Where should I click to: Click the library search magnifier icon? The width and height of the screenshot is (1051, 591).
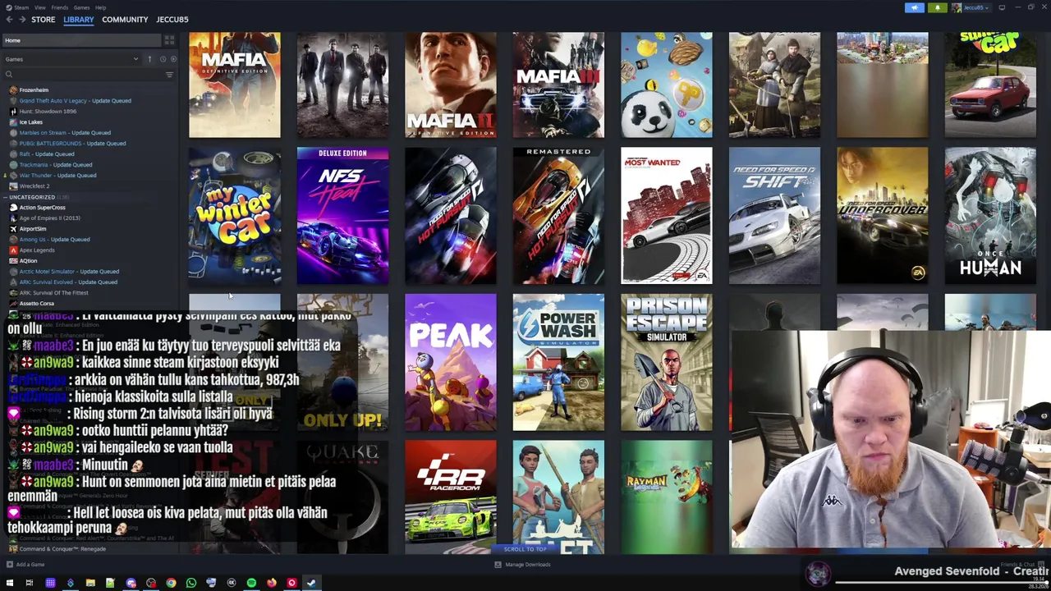(9, 75)
